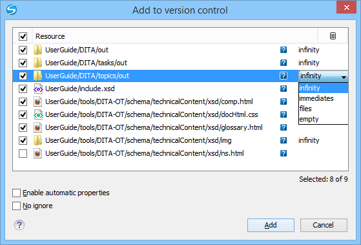The image size is (361, 245).
Task: Click the round help button at bottom left
Action: (x=19, y=225)
